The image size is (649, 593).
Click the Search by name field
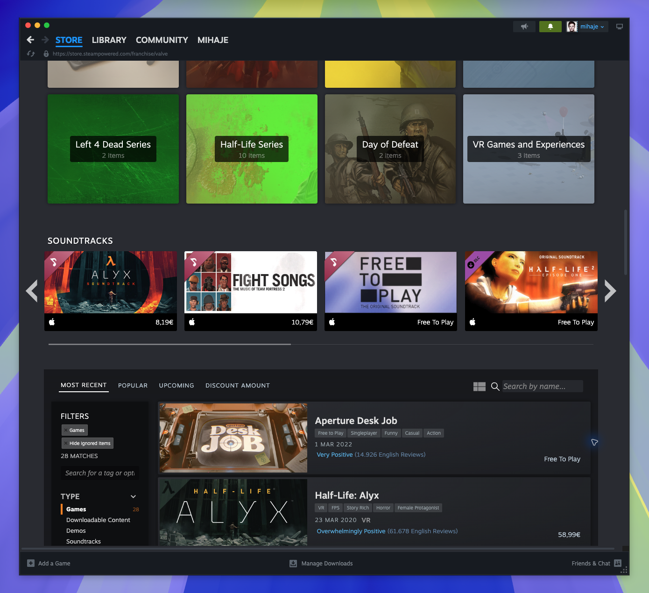coord(542,386)
